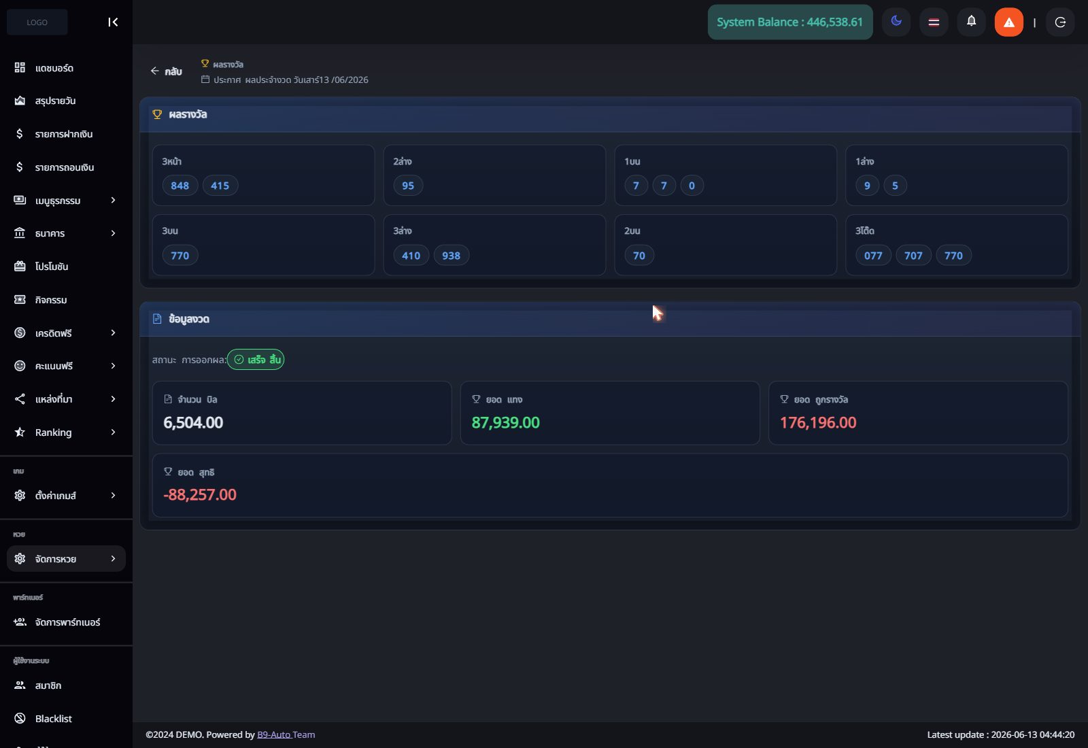
Task: Click the 415 chip under 3หน้า
Action: point(220,186)
